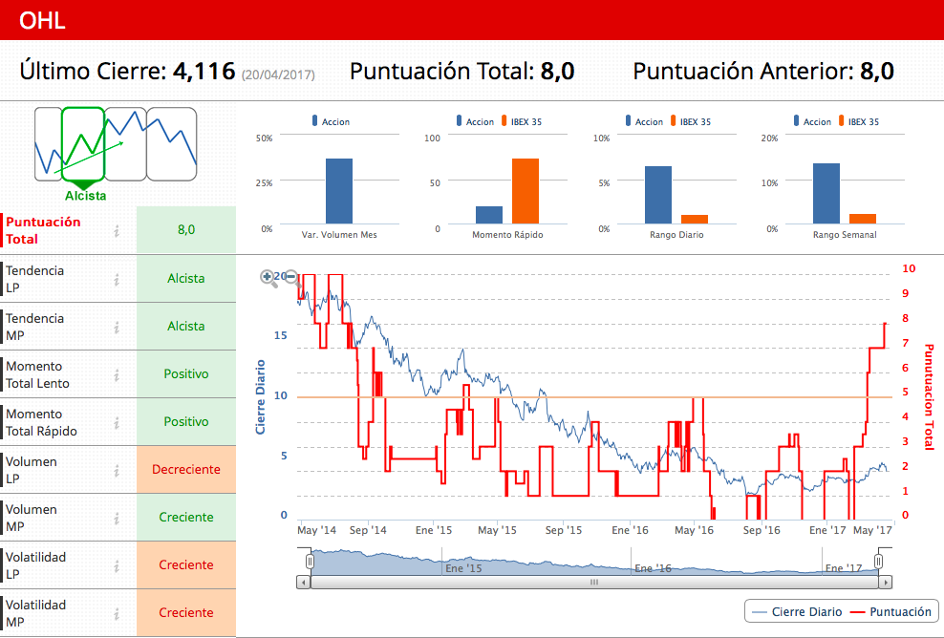Screen dimensions: 944x638
Task: Click the Ene '15 label in the navigator
Action: pos(463,568)
